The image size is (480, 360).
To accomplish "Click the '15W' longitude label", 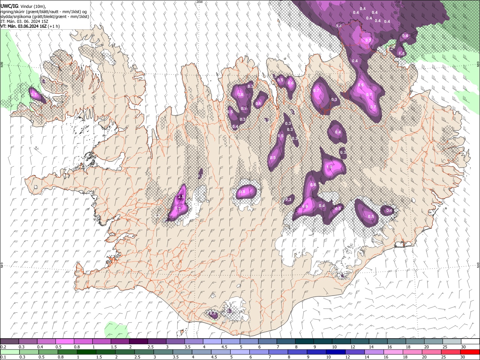I will [x=397, y=2].
